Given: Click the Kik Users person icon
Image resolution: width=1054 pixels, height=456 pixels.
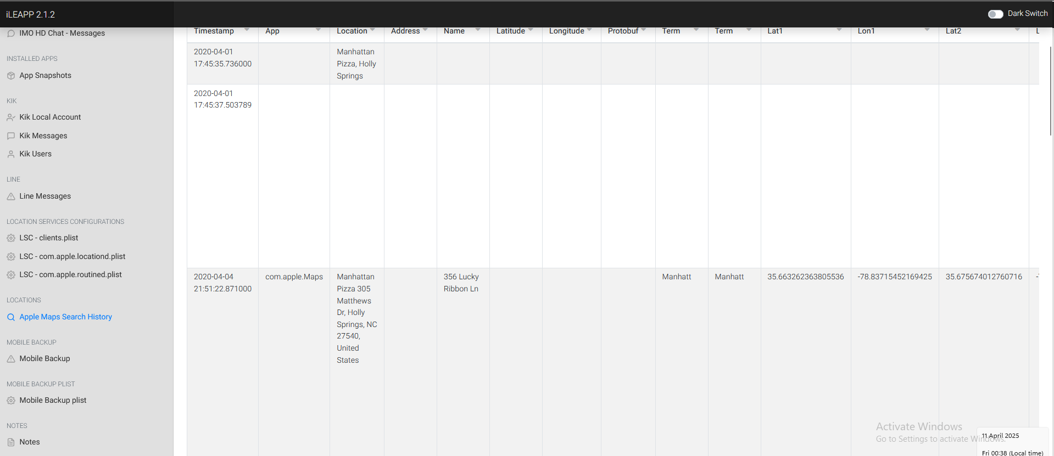Looking at the screenshot, I should click(11, 154).
